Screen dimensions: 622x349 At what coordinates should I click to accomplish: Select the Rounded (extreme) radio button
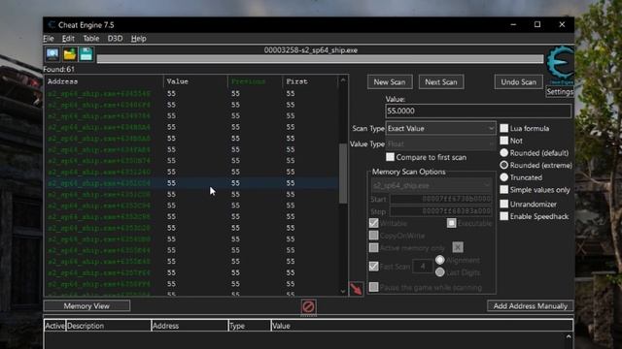pos(503,165)
